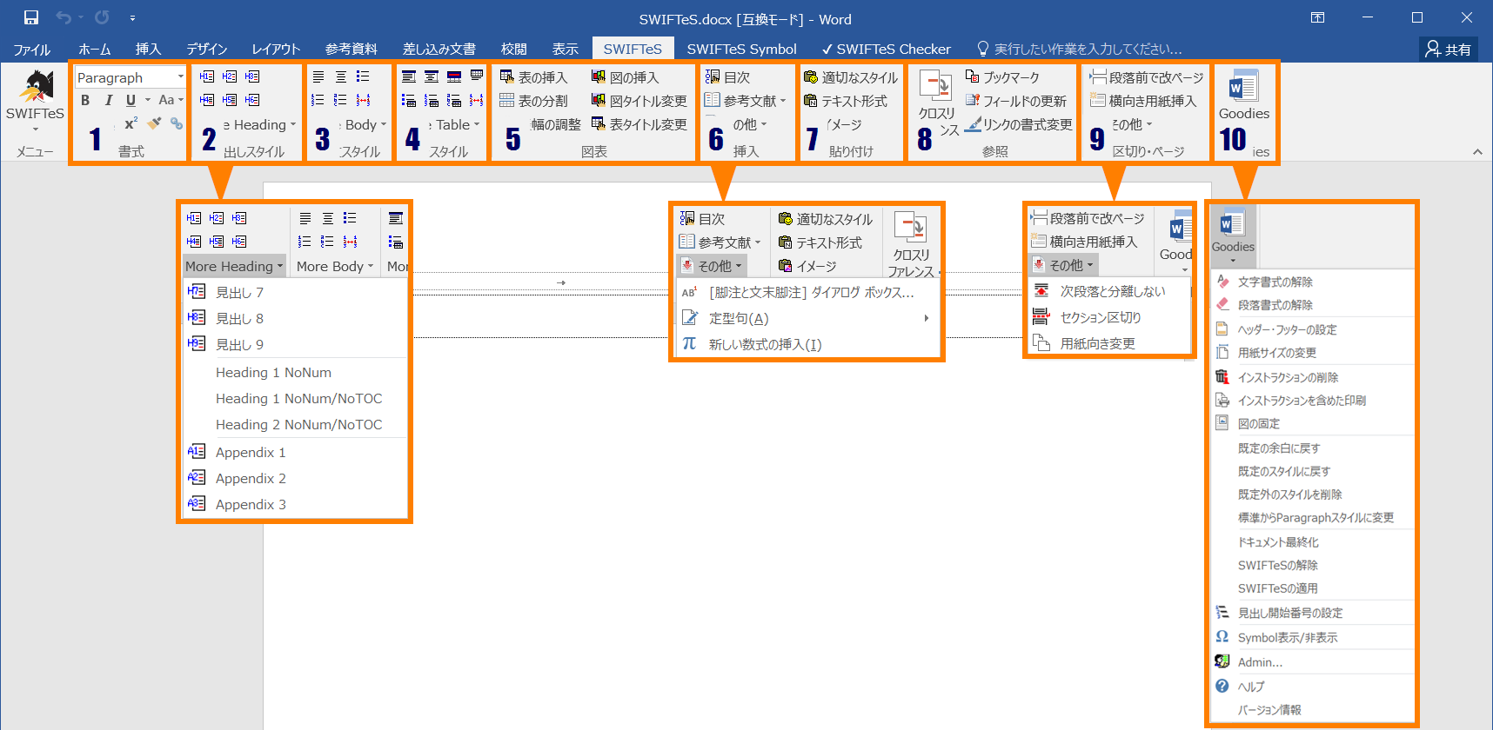
Task: Expand the underline style arrow
Action: [x=147, y=100]
